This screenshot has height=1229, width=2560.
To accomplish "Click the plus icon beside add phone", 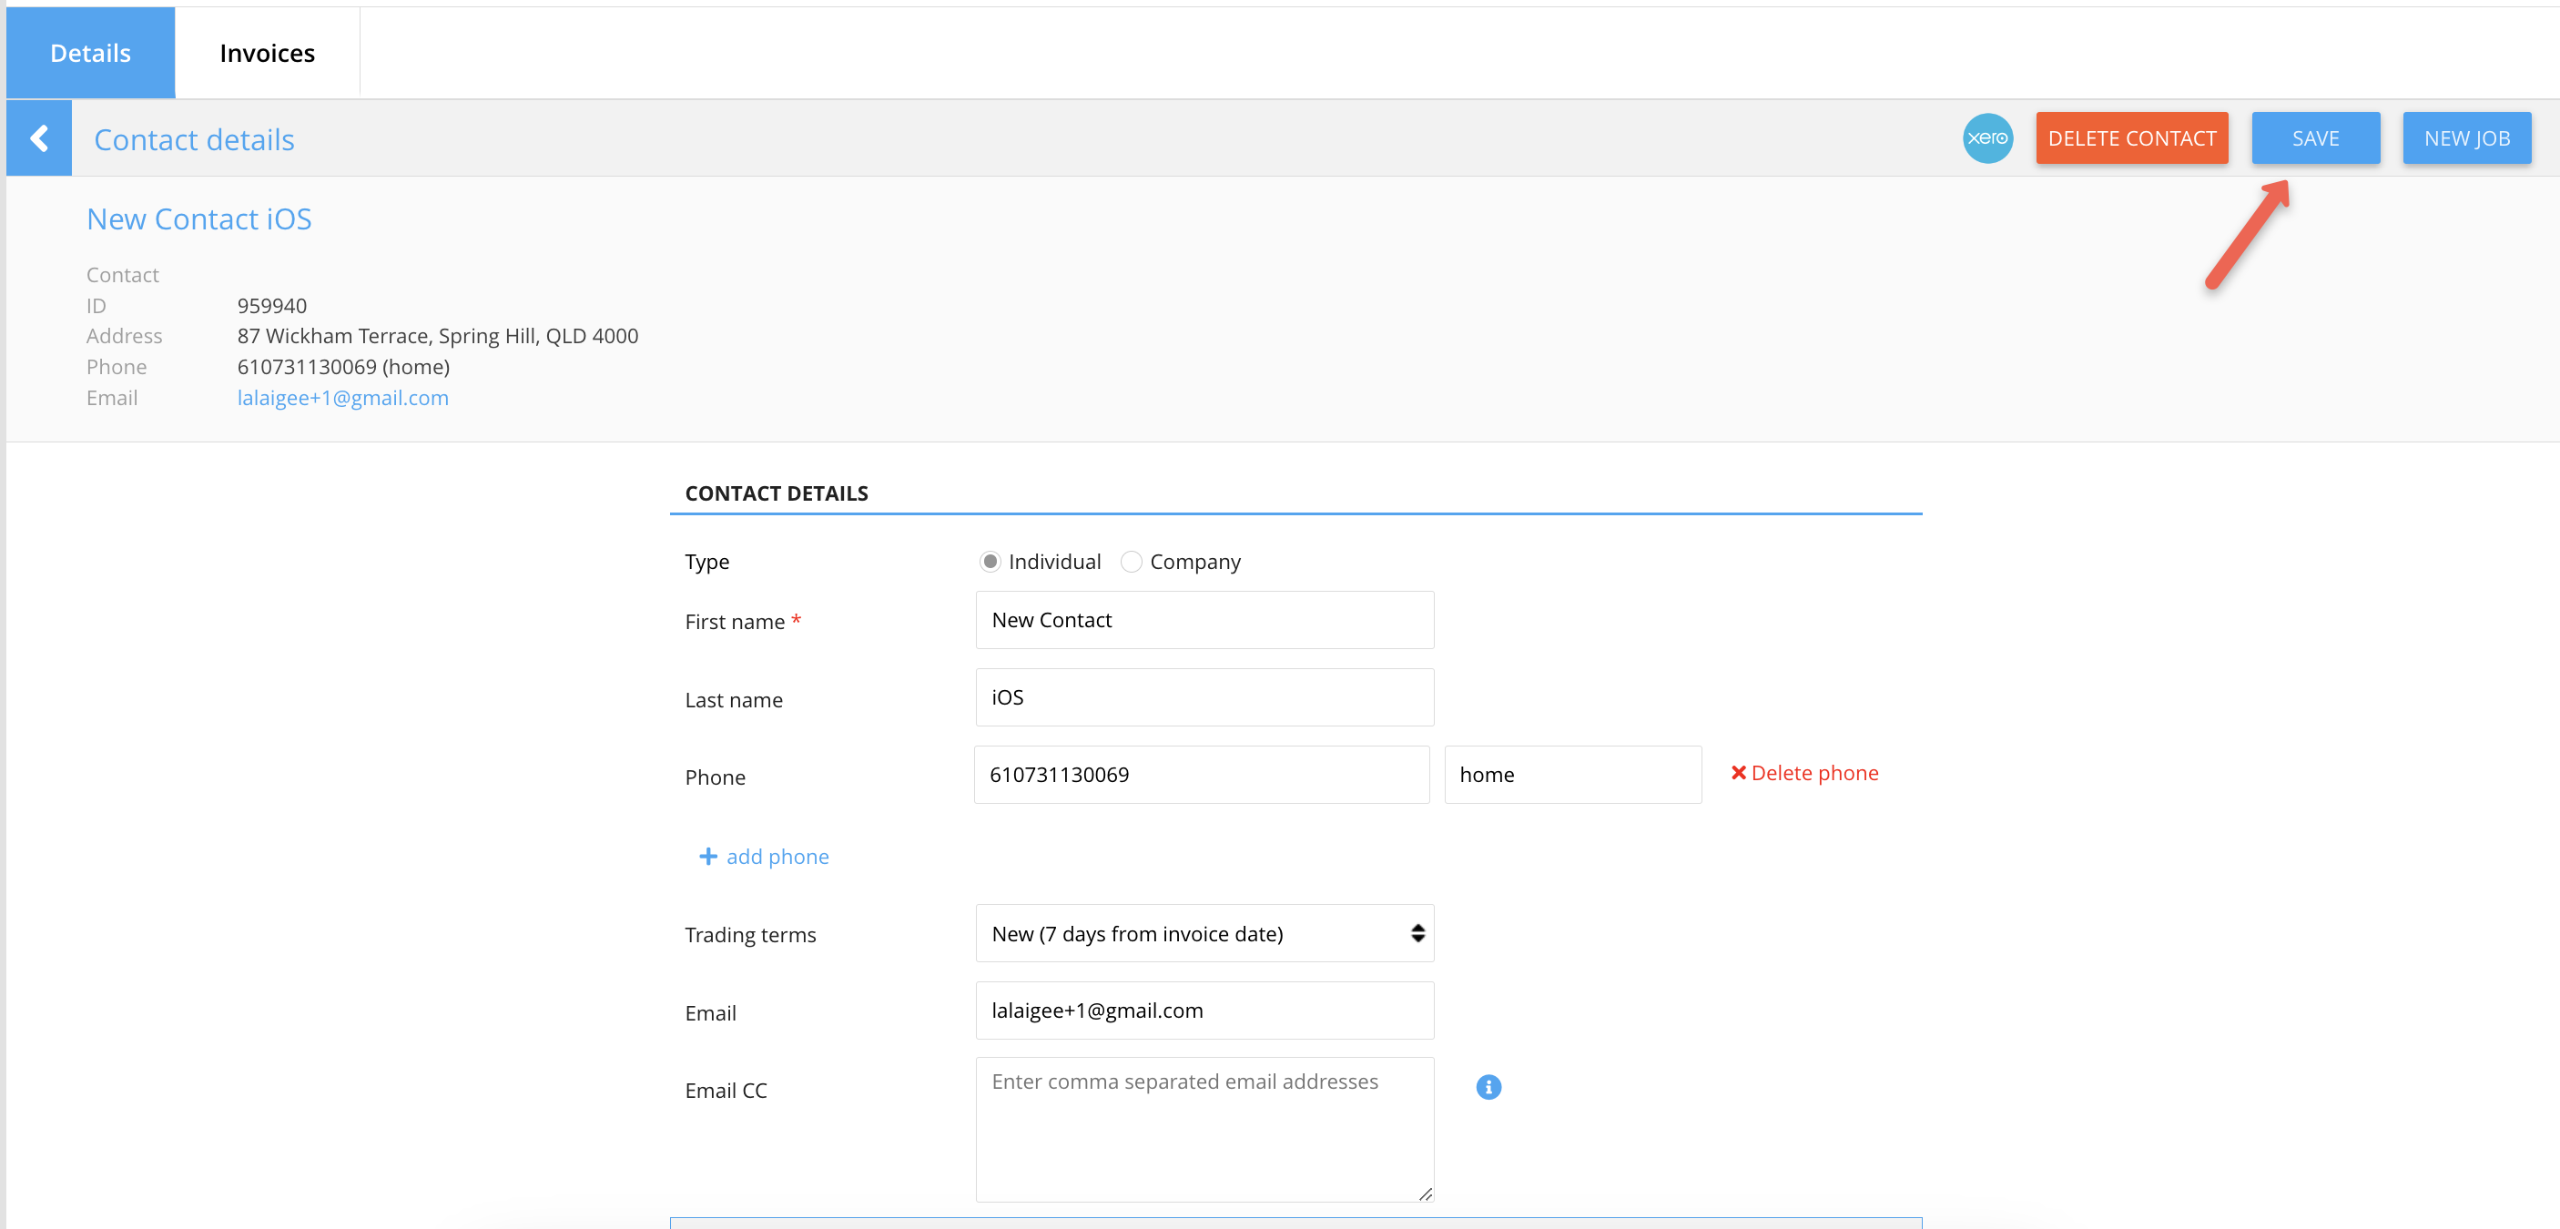I will tap(707, 857).
